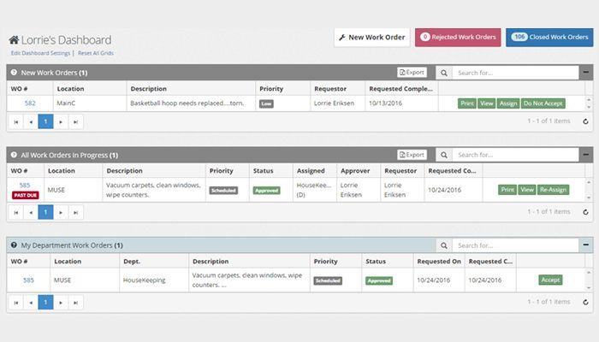This screenshot has width=599, height=342.
Task: Collapse All Work Orders In Progress panel
Action: click(584, 155)
